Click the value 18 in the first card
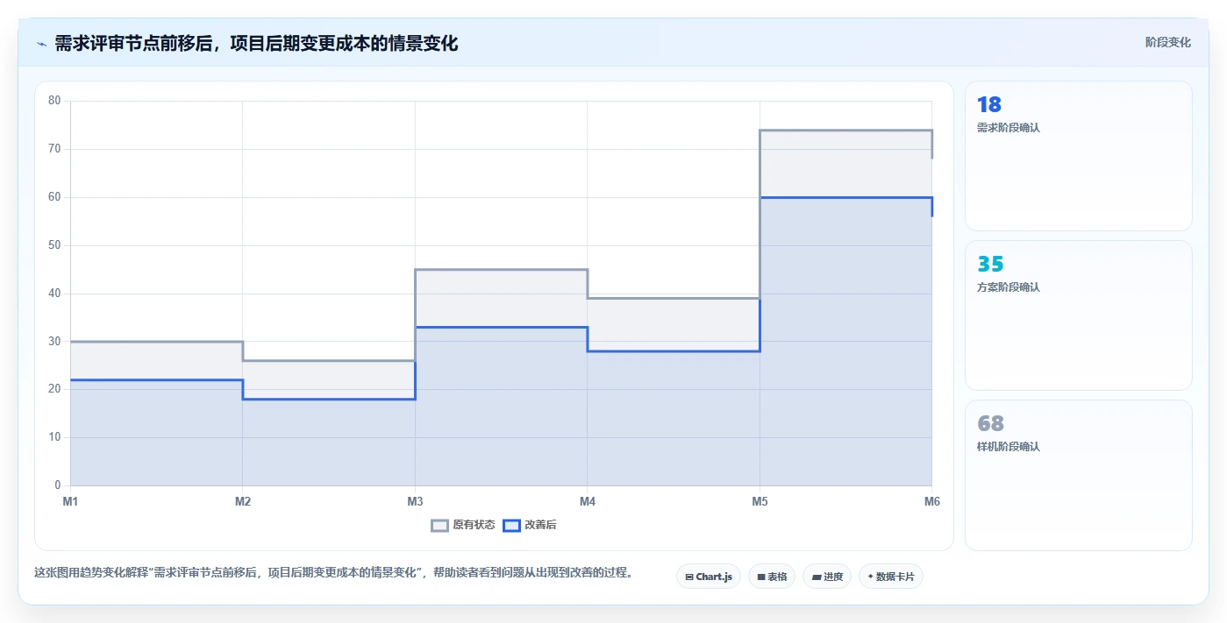Image resolution: width=1227 pixels, height=623 pixels. point(989,105)
